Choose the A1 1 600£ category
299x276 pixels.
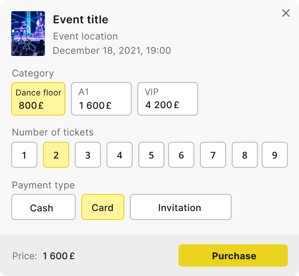coord(102,99)
